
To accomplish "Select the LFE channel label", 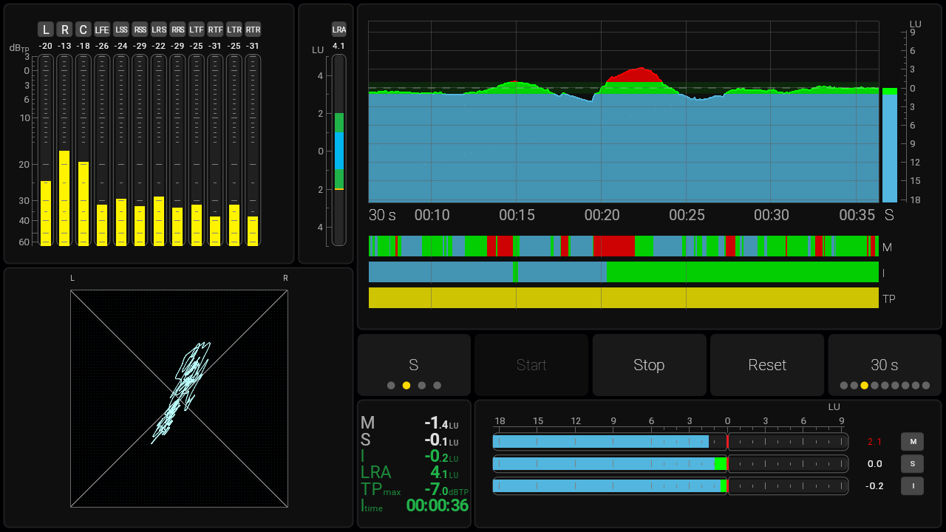I will pyautogui.click(x=102, y=30).
